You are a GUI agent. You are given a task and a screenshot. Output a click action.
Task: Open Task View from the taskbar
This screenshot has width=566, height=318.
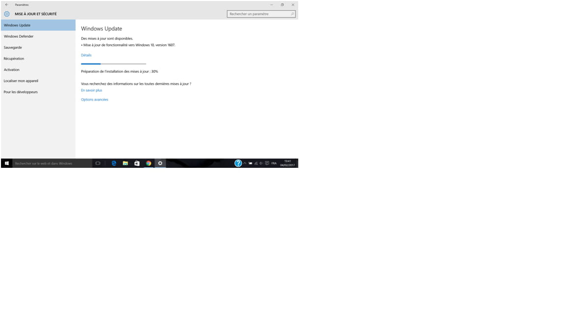(x=98, y=163)
